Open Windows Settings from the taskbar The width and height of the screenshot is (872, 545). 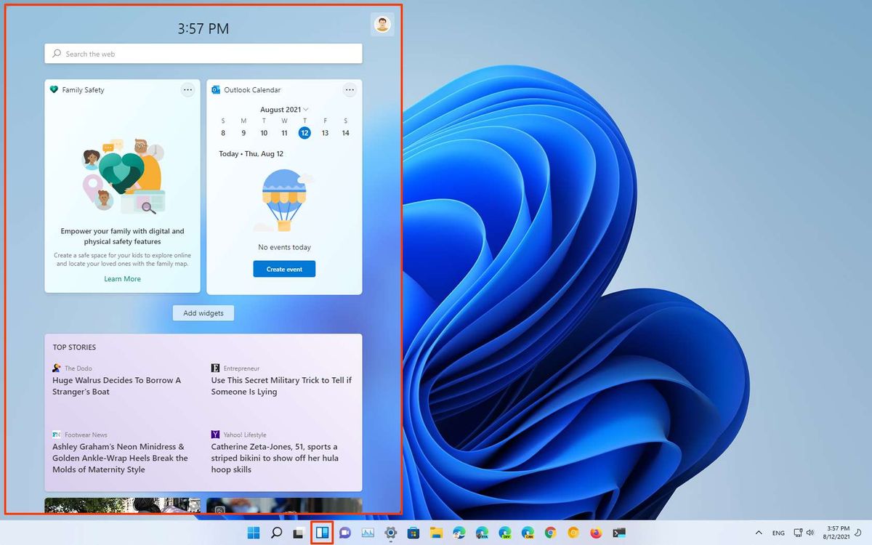pyautogui.click(x=389, y=531)
